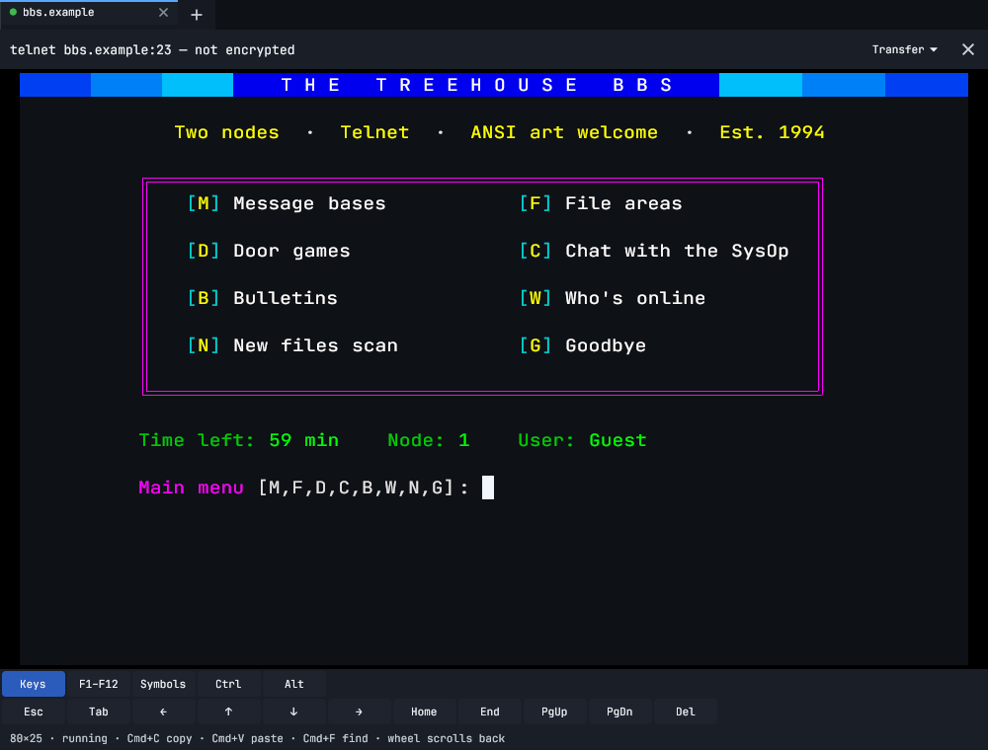Send the right arrow key
The image size is (988, 750).
[x=359, y=712]
